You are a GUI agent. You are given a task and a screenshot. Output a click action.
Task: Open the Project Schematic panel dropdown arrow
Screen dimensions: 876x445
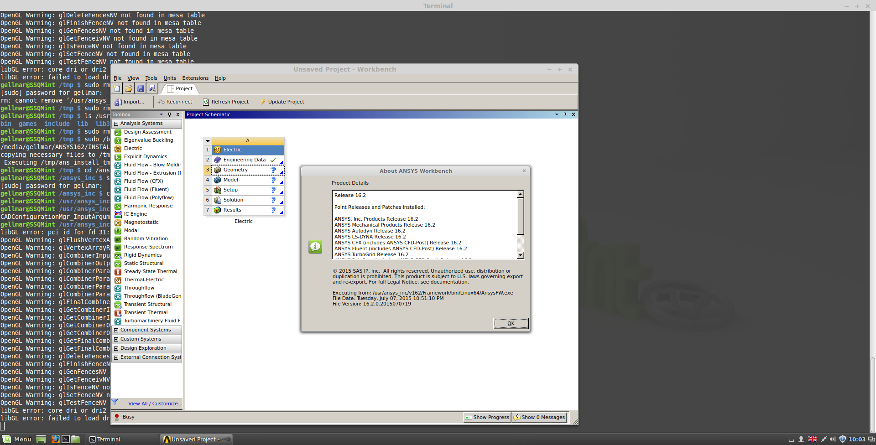click(x=557, y=114)
